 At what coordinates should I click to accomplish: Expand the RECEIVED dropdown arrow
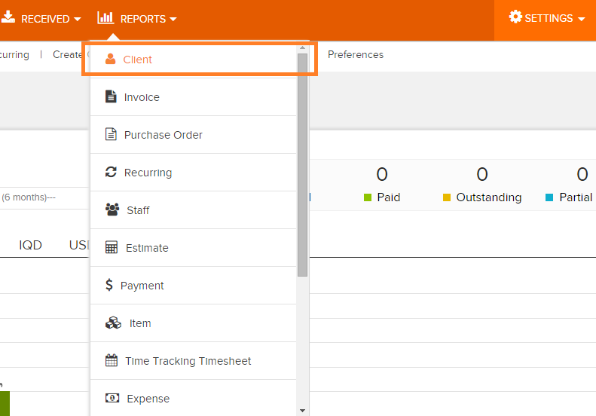point(77,19)
